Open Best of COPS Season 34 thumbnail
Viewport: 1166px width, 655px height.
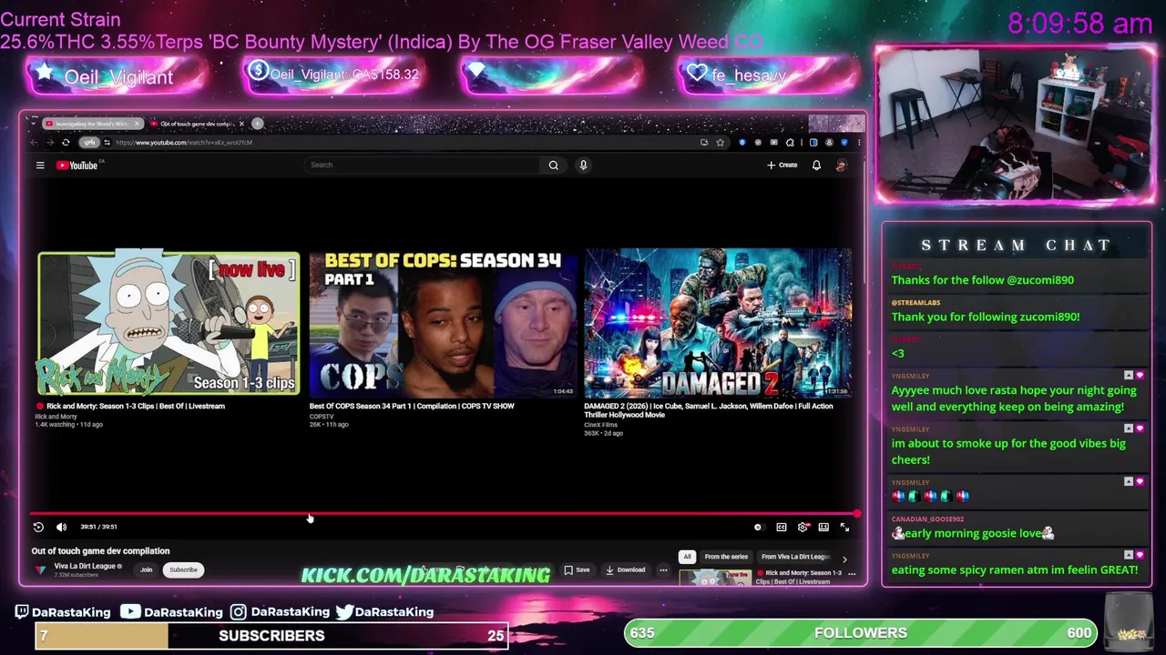pyautogui.click(x=443, y=323)
